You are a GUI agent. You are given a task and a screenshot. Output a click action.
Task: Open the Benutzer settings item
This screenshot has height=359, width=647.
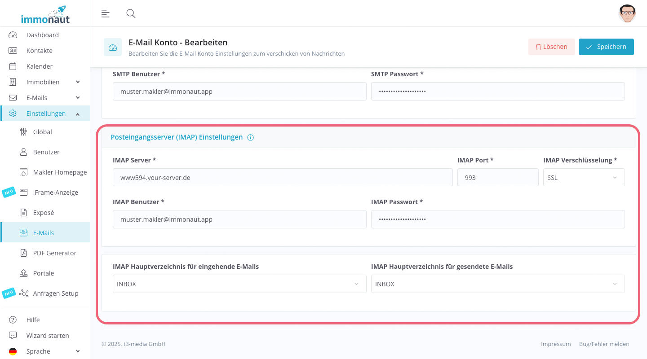pyautogui.click(x=46, y=152)
